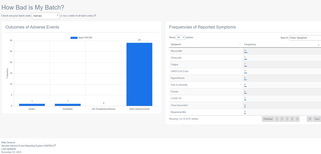Click sort arrows in Symptom column header
This screenshot has width=321, height=154.
240,44
